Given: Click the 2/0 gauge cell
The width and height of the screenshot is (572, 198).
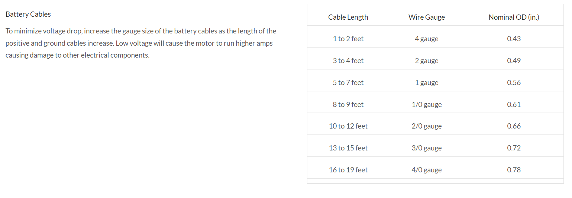Looking at the screenshot, I should [426, 126].
